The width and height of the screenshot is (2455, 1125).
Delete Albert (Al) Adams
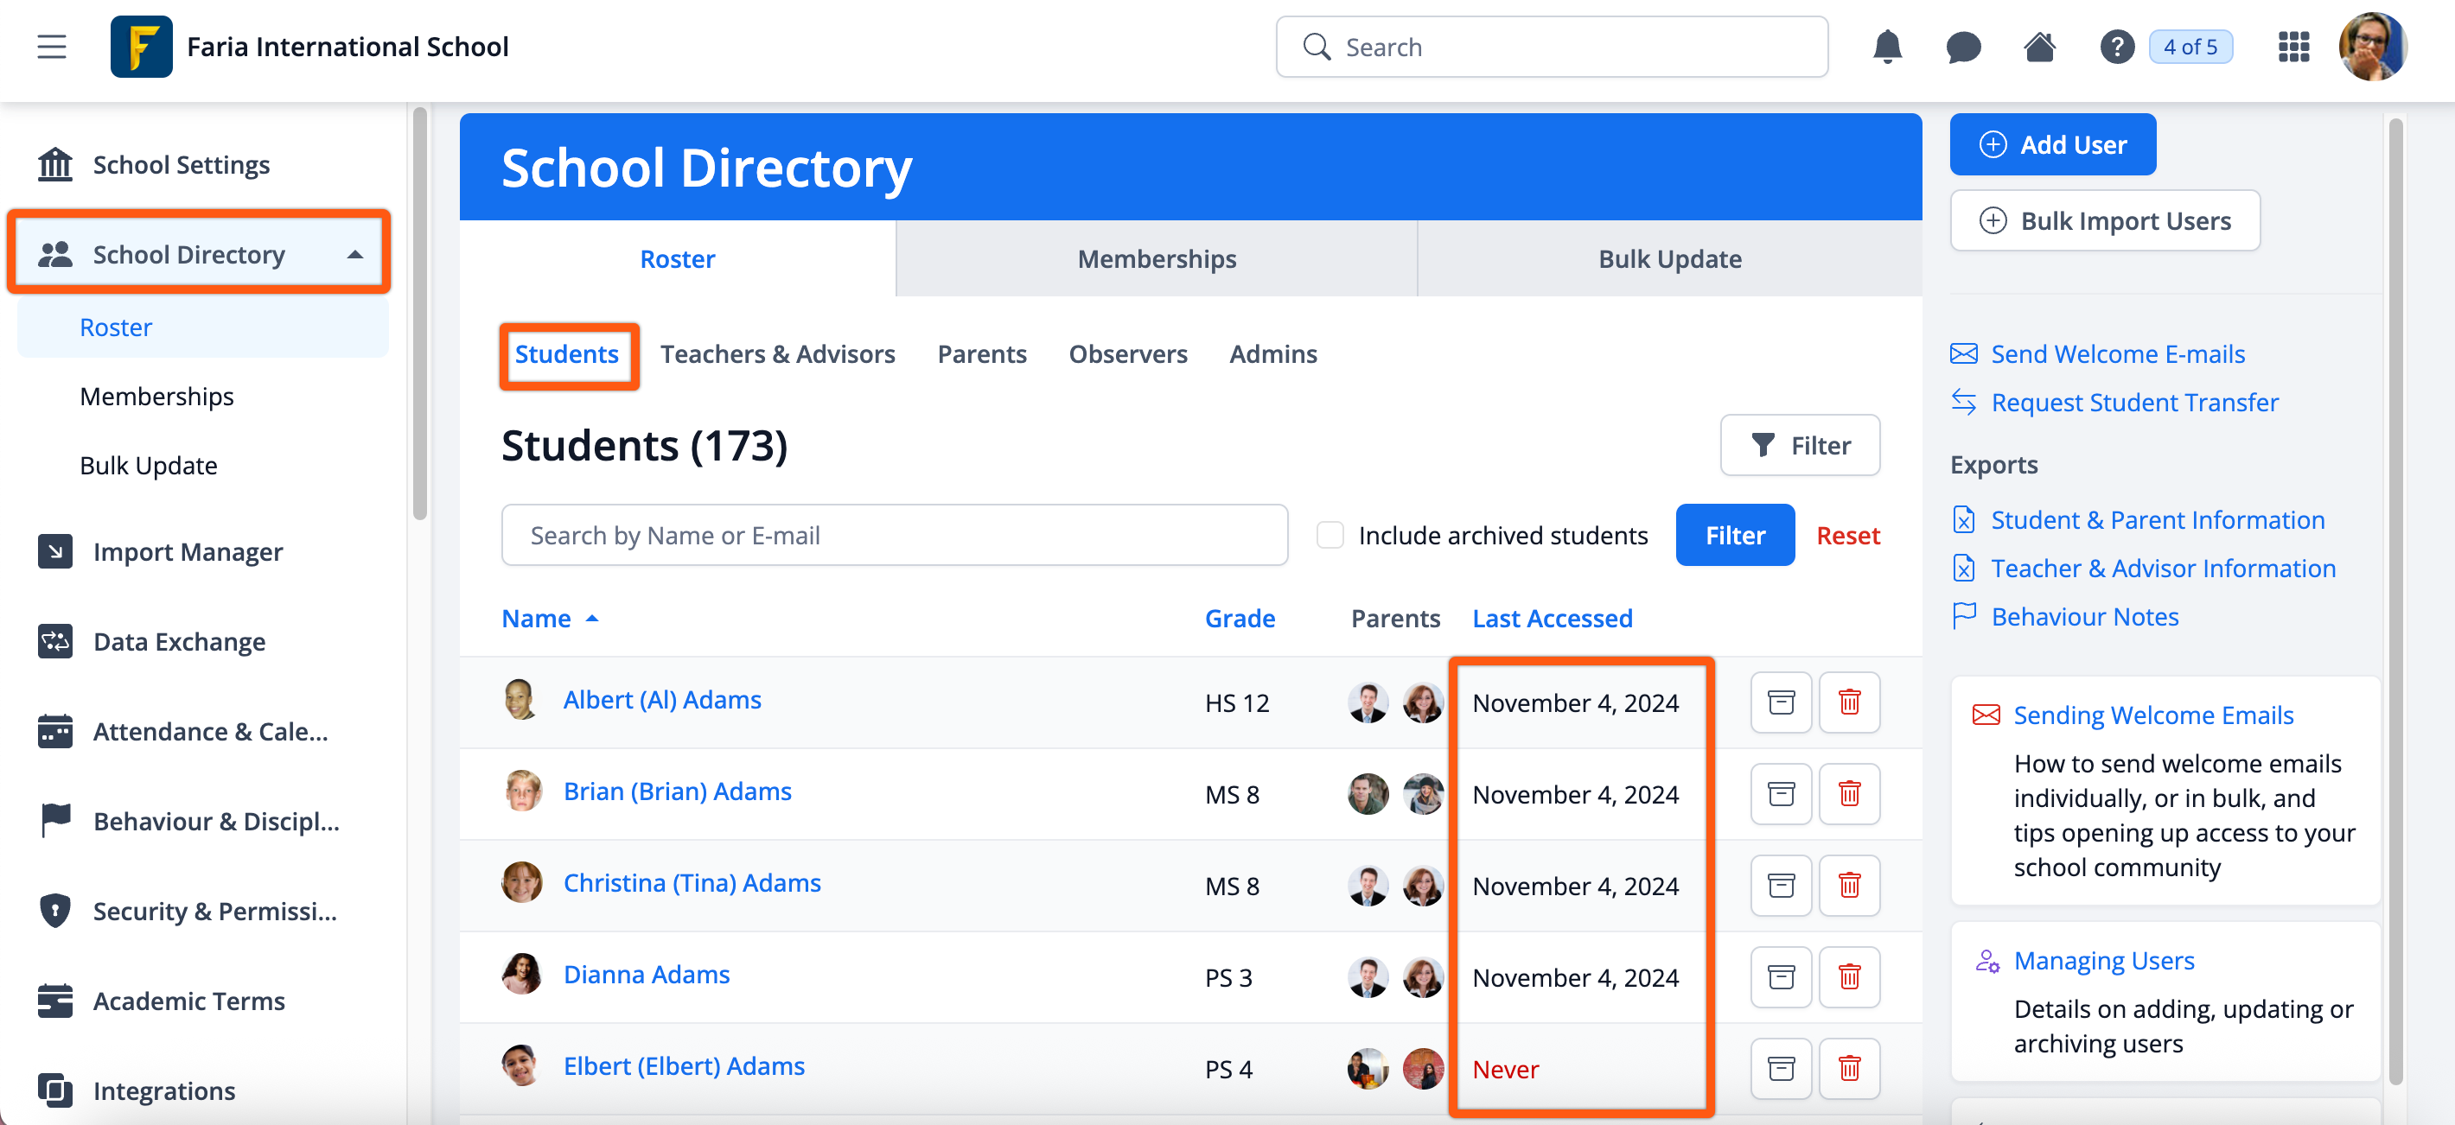click(x=1849, y=702)
